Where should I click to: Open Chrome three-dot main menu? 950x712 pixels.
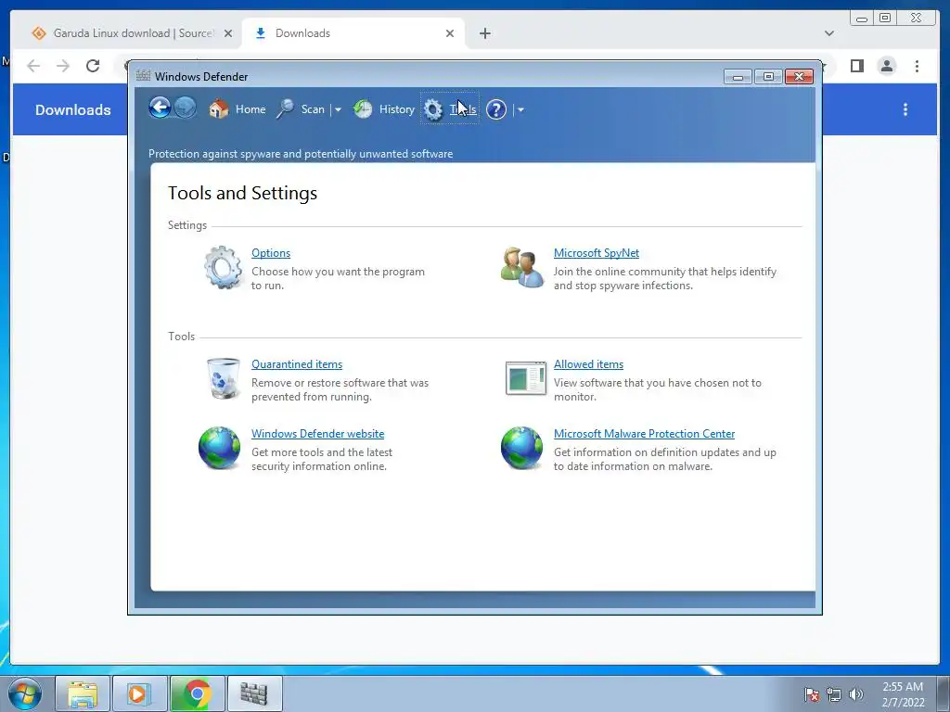click(917, 66)
